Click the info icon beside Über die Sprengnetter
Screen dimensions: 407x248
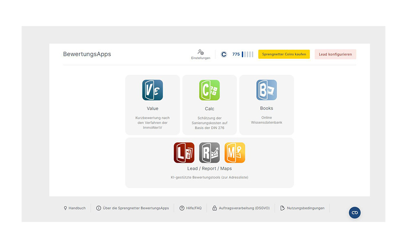point(98,208)
